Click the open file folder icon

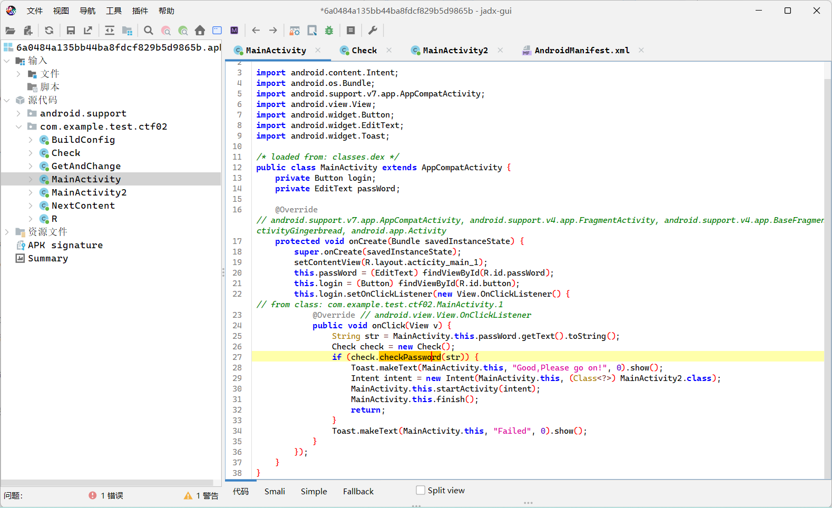(x=10, y=31)
